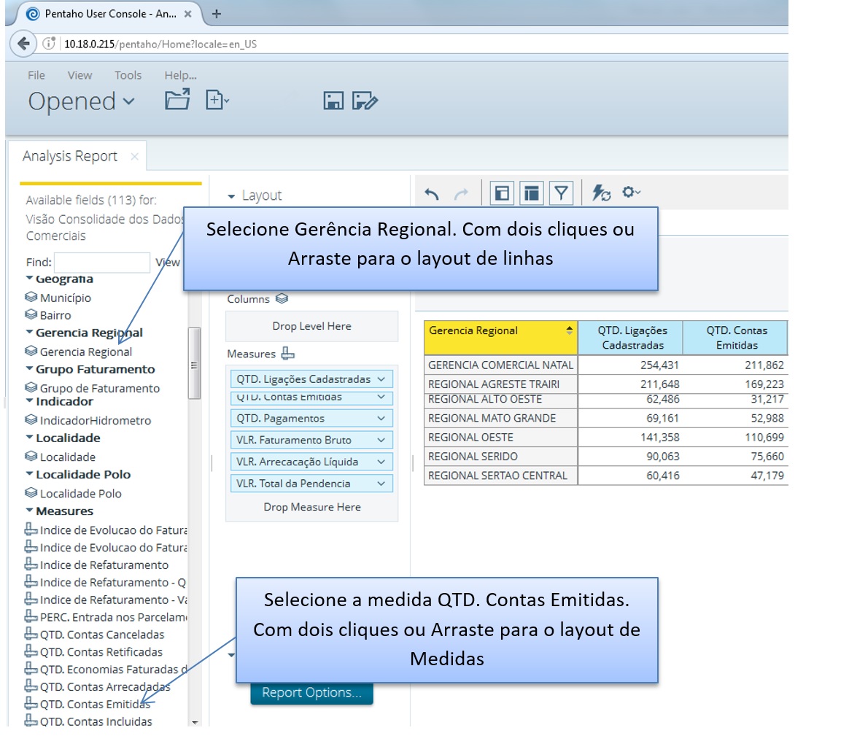Select the Analysis Report tab
Viewport: 849px width, 752px height.
tap(70, 156)
